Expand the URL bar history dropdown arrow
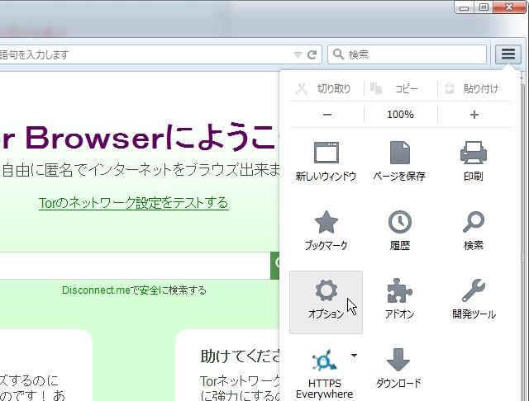This screenshot has height=401, width=529. point(298,54)
